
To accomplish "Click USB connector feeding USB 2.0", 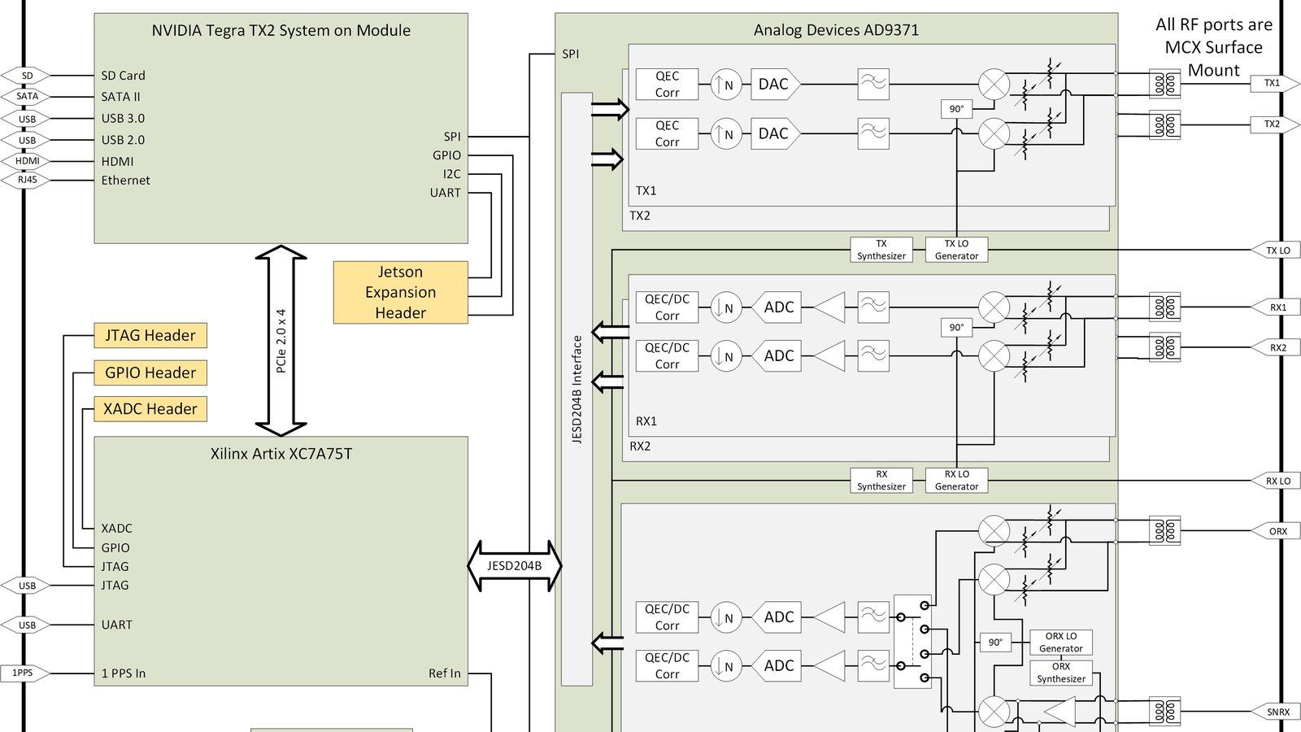I will [x=27, y=140].
